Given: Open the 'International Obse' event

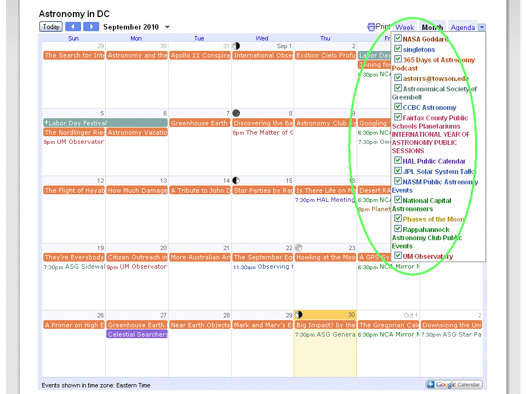Looking at the screenshot, I should point(263,55).
